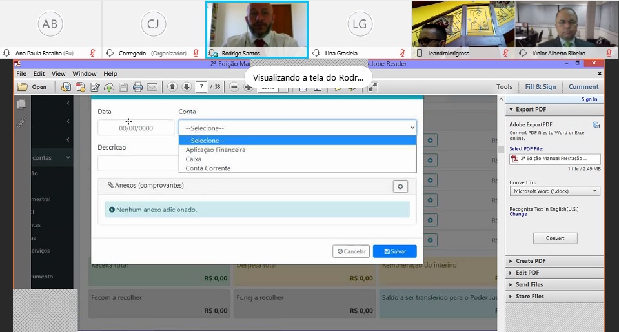The image size is (619, 332).
Task: Click the Convert button
Action: pyautogui.click(x=554, y=238)
